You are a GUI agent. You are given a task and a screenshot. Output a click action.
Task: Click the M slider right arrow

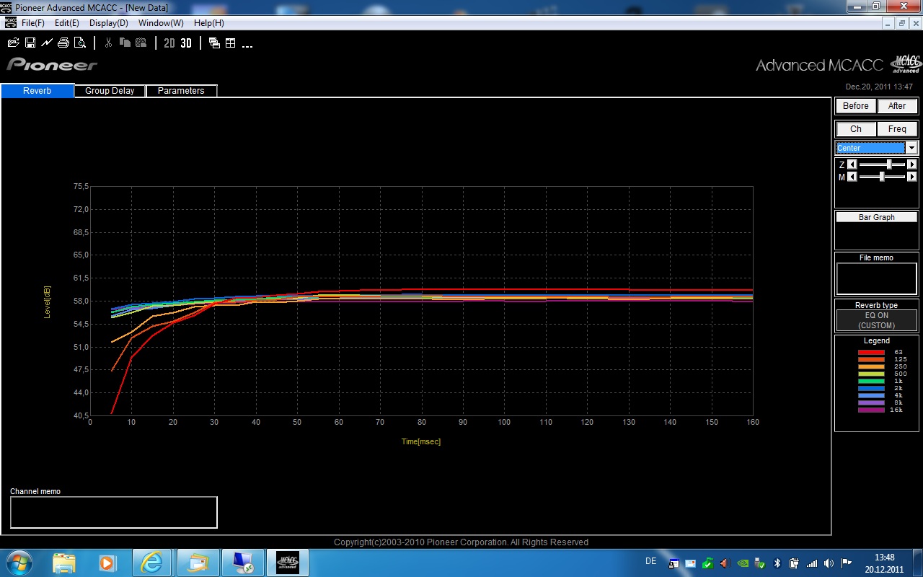click(912, 177)
